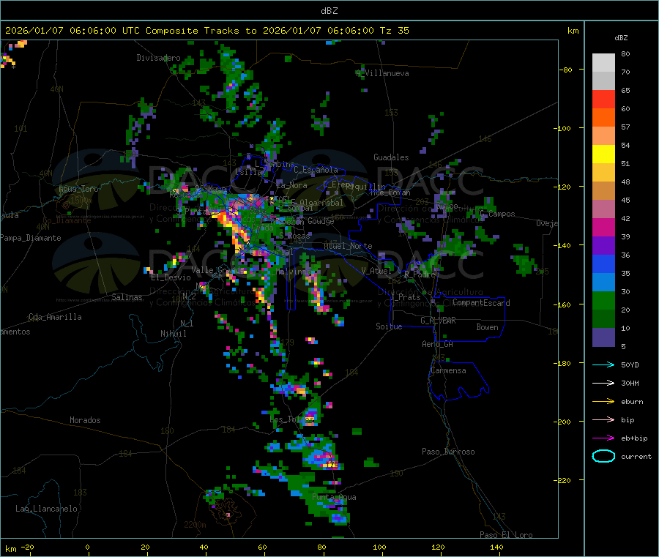Click the Bowen map label
Viewport: 659px width, 557px height.
487,327
